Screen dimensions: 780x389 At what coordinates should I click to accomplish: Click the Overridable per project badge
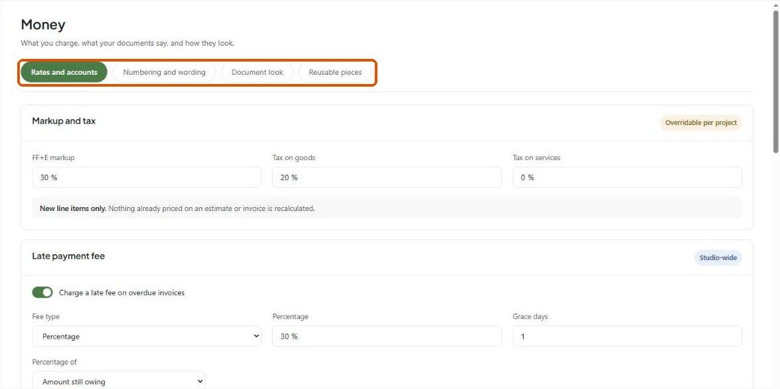pos(701,122)
